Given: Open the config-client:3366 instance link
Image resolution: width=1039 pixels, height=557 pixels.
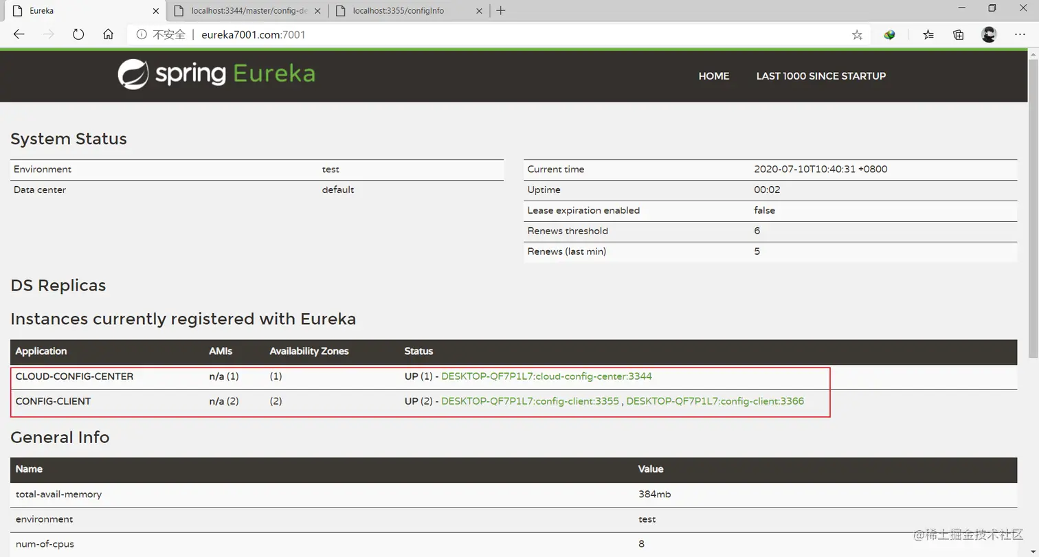Looking at the screenshot, I should point(715,401).
